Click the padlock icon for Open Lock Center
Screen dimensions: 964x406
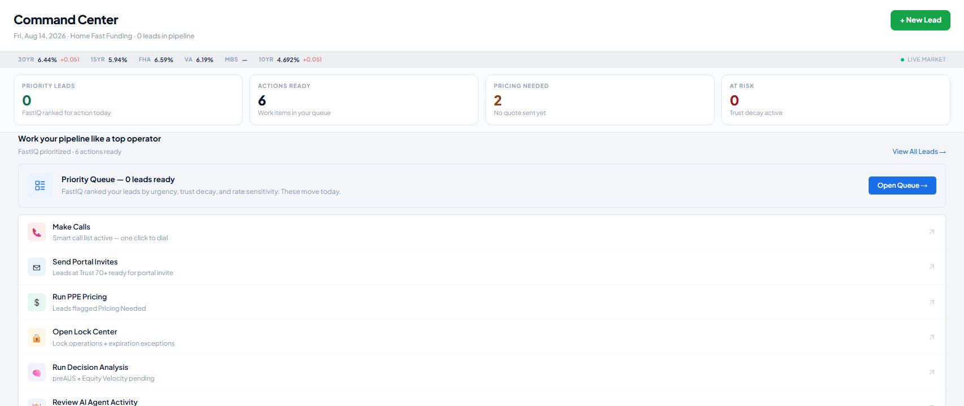coord(37,337)
